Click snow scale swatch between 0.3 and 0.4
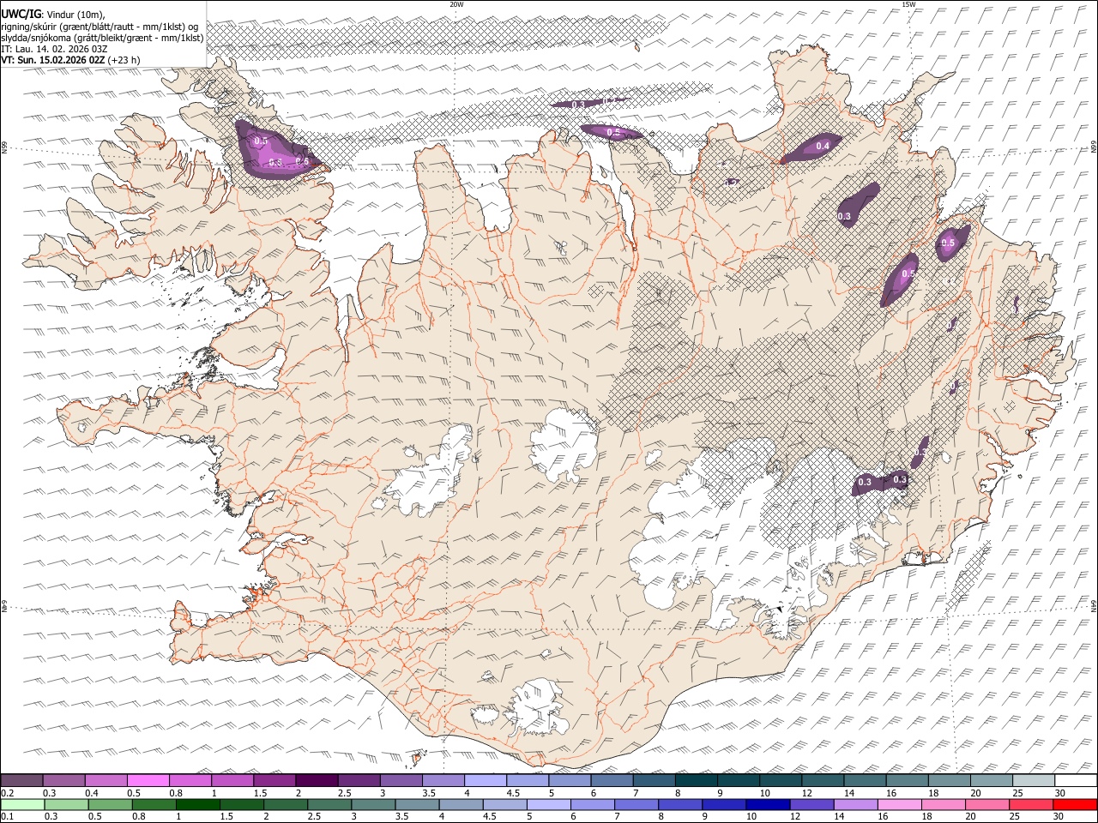 click(64, 781)
